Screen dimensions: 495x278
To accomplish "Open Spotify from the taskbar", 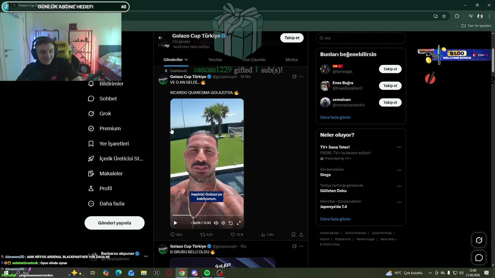I will pyautogui.click(x=207, y=273).
